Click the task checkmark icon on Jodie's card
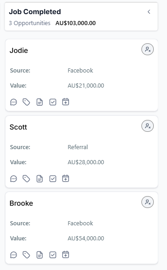The image size is (167, 270). pos(53,102)
